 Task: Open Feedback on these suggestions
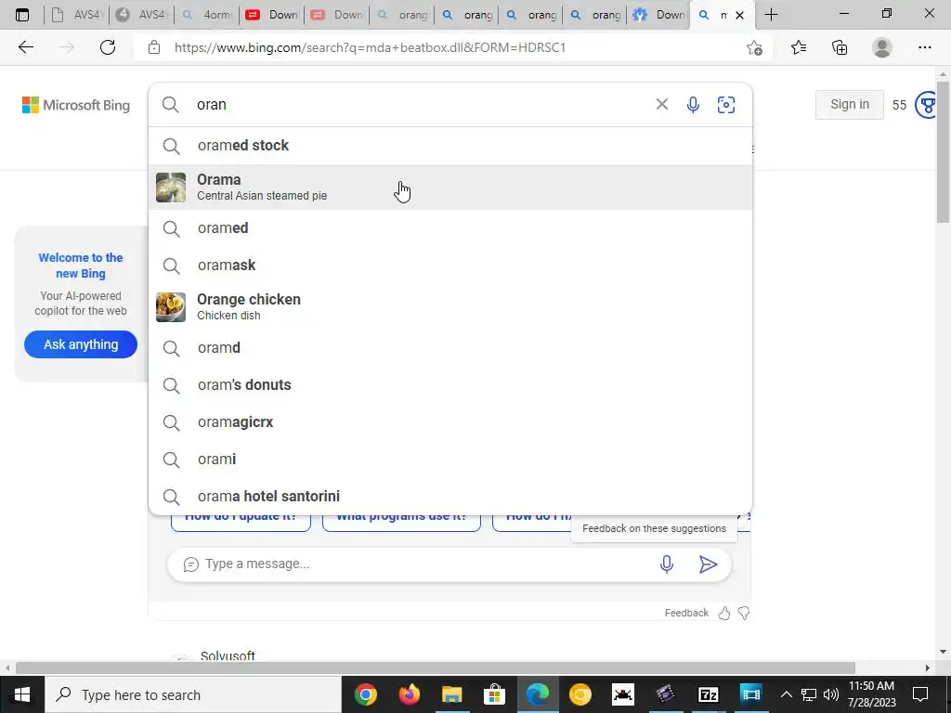tap(654, 528)
